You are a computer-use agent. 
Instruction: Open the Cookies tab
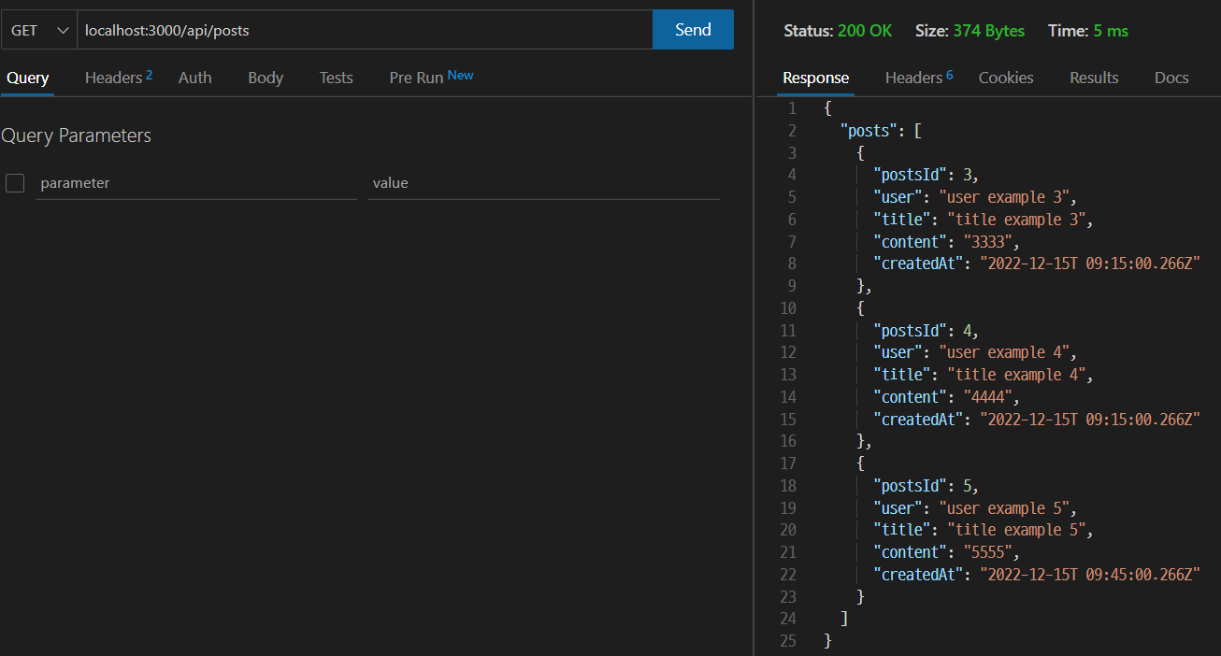click(x=1006, y=78)
